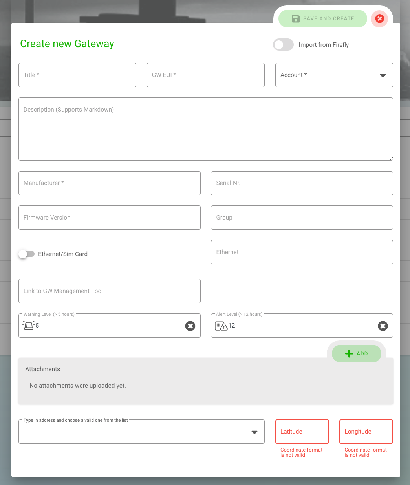Click the green plus icon
The width and height of the screenshot is (410, 485).
[349, 353]
